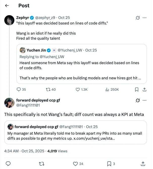Image resolution: width=153 pixels, height=169 pixels.
Task: Bookmark the main post with 3 bookmarks
Action: tap(109, 163)
